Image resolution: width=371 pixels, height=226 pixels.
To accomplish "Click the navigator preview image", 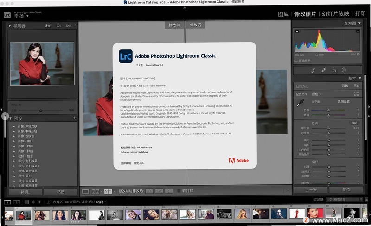I will click(42, 63).
